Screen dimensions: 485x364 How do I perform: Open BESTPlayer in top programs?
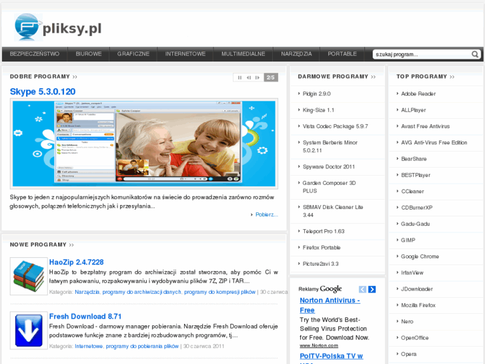coord(416,175)
